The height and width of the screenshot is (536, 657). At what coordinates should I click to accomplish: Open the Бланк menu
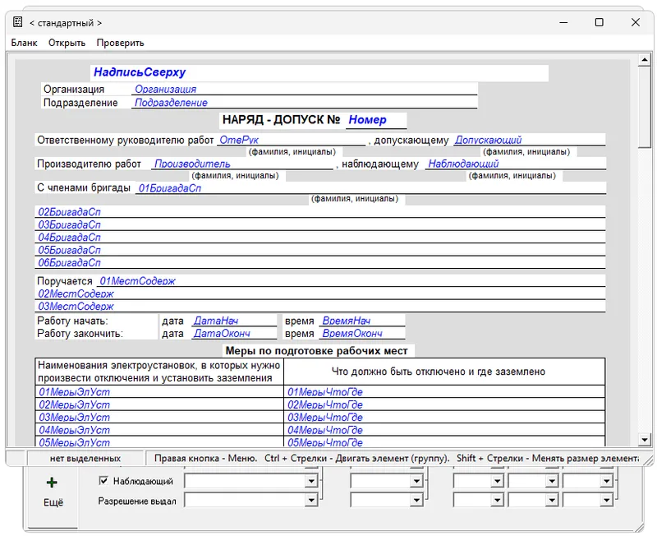[x=24, y=43]
